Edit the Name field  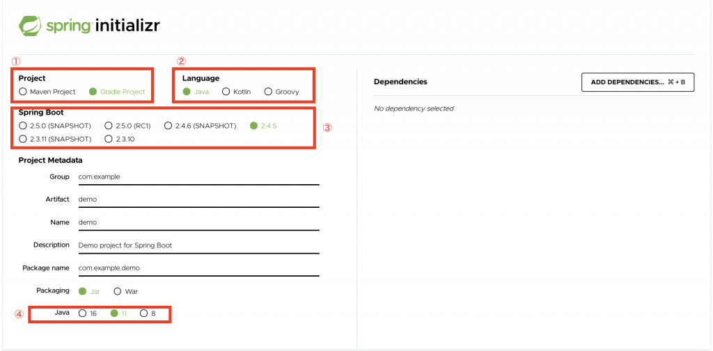tap(198, 222)
